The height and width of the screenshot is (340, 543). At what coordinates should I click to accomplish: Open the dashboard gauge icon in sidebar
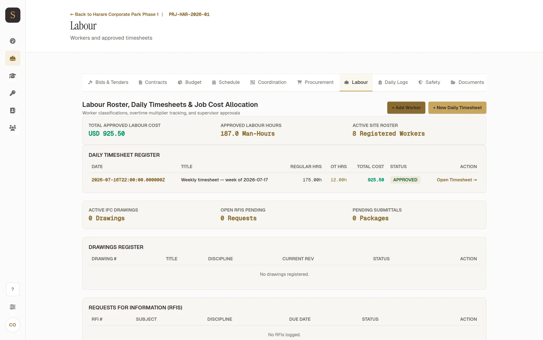[x=13, y=41]
